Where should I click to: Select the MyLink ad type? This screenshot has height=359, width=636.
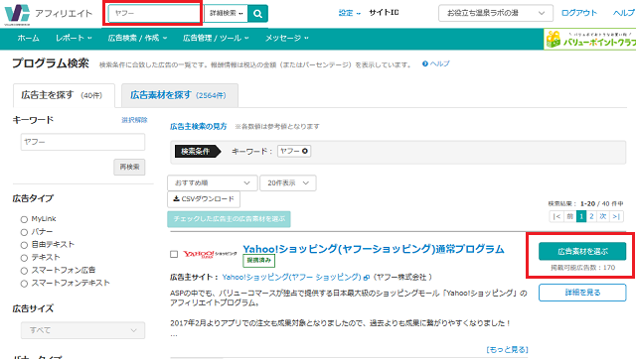(x=24, y=219)
